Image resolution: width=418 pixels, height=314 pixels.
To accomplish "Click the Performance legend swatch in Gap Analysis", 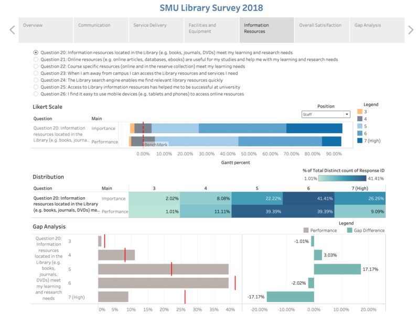I will pos(306,230).
